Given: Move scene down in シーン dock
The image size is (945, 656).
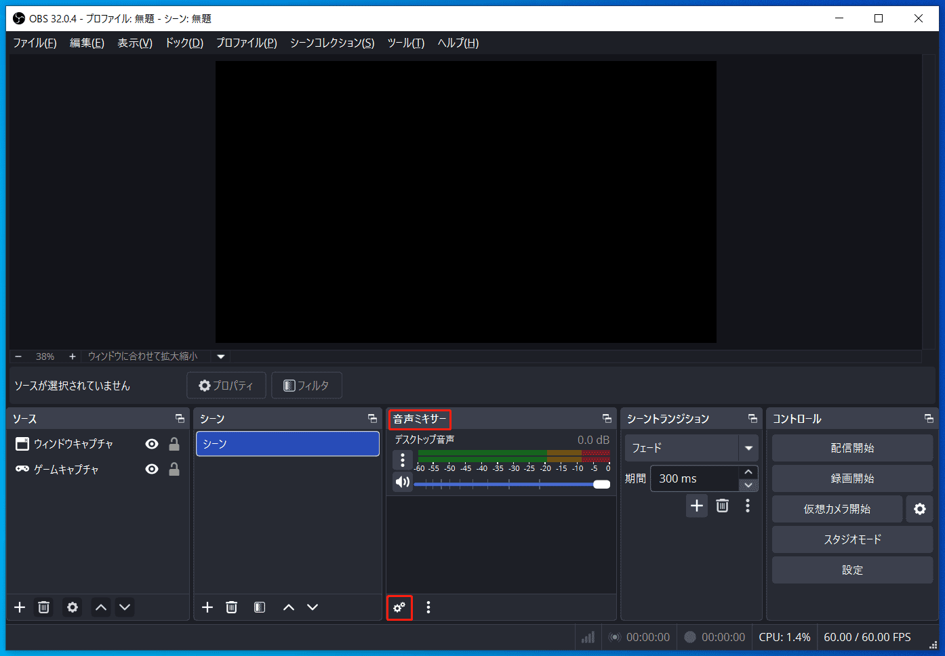Looking at the screenshot, I should 313,607.
